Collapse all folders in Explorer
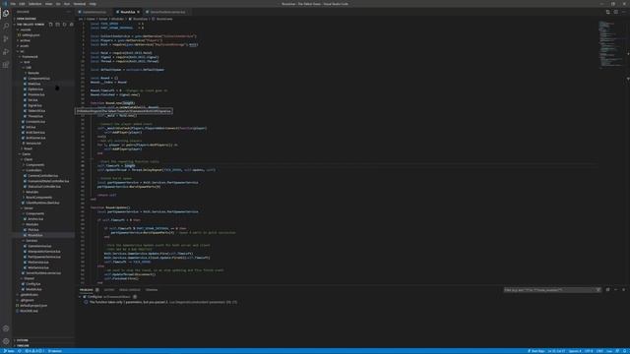This screenshot has width=630, height=354. point(71,25)
